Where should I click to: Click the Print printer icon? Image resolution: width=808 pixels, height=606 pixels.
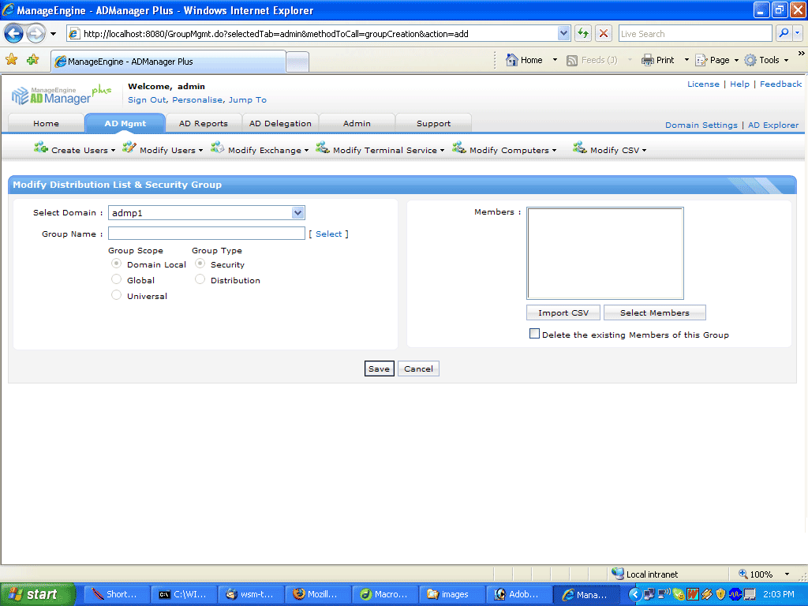647,60
